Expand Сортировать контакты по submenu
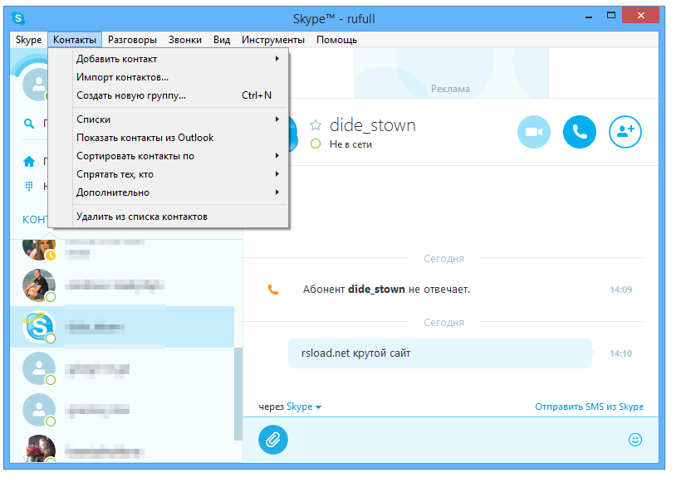The image size is (676, 482). coord(168,156)
